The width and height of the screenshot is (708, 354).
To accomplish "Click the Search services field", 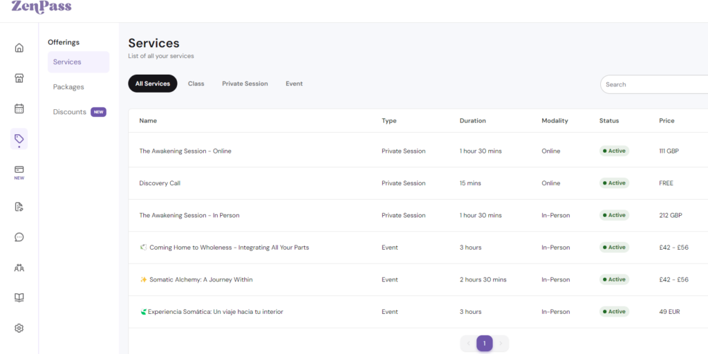I will [654, 84].
